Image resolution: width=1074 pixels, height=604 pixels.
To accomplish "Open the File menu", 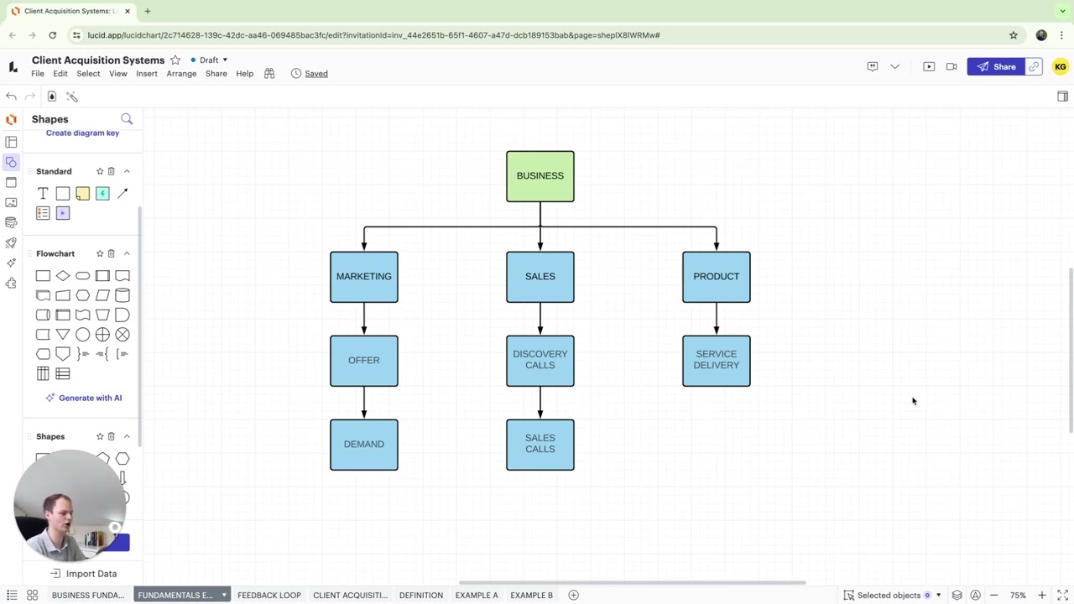I will click(x=38, y=74).
